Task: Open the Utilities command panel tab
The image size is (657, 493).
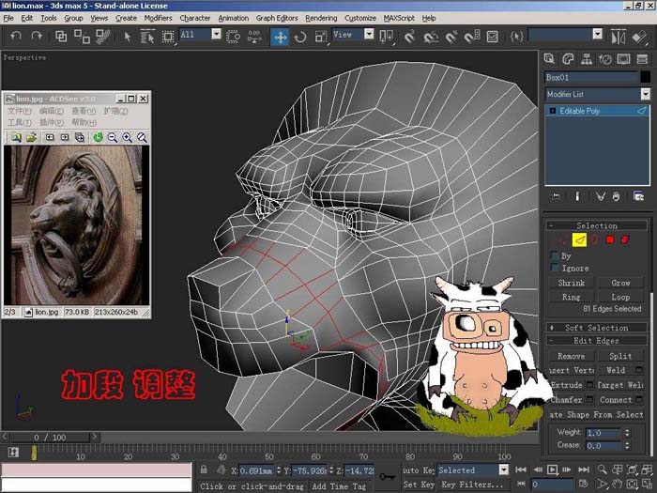Action: point(642,59)
